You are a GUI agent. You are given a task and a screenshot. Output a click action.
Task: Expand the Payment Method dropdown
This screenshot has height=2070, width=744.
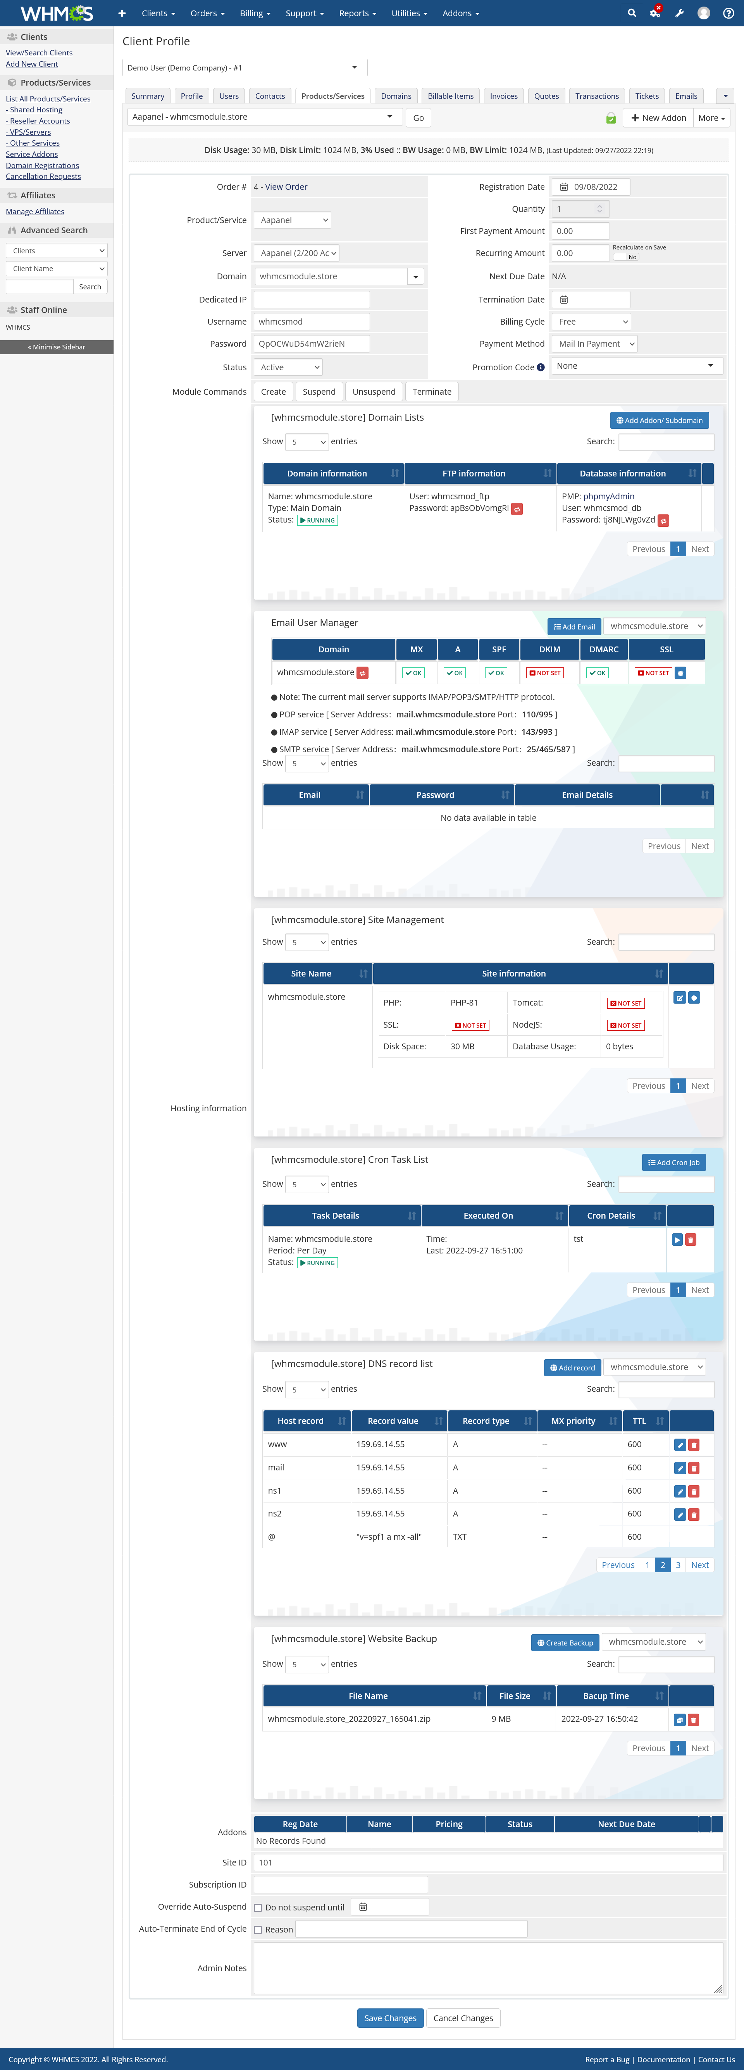(x=594, y=344)
